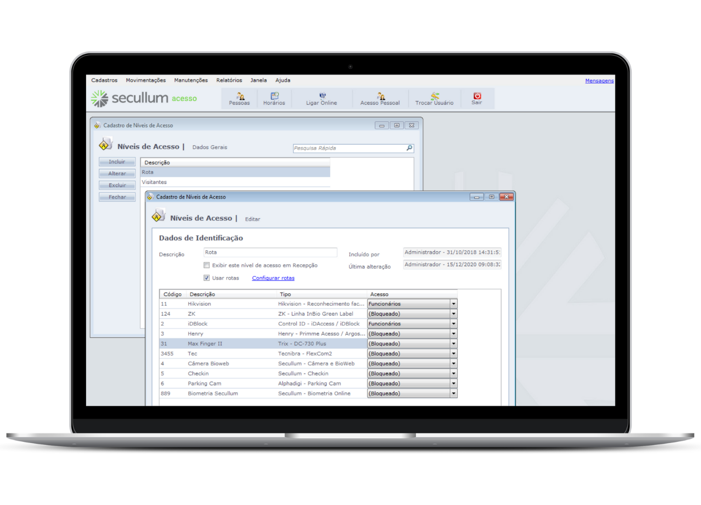Click the Configurar rotas link
Image resolution: width=701 pixels, height=505 pixels.
pos(273,278)
